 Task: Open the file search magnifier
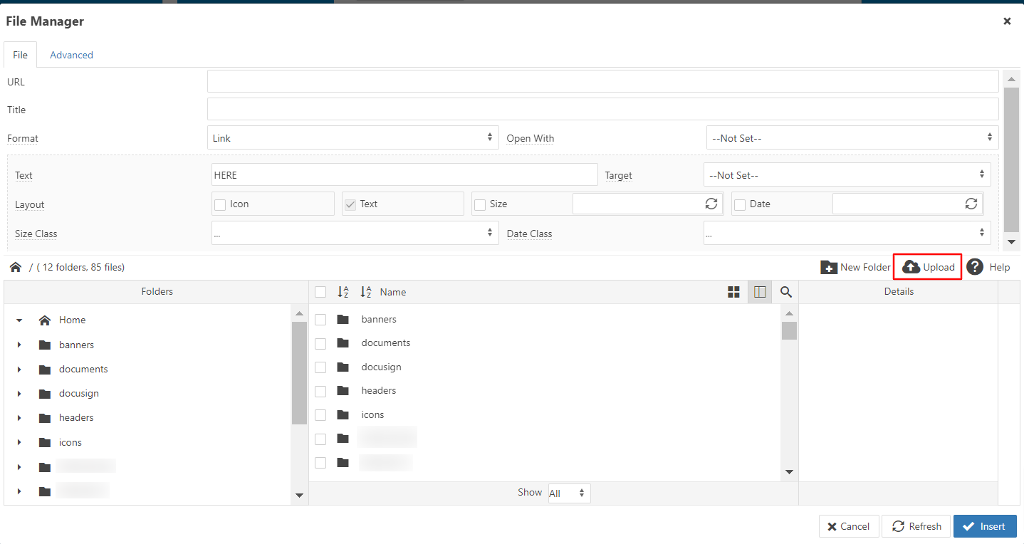(785, 291)
